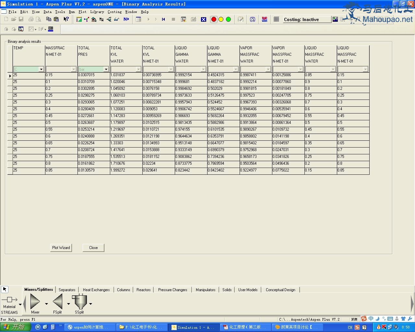Click the cell with value 0.0307015

(x=94, y=75)
